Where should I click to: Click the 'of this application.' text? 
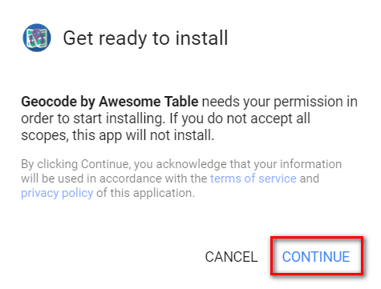click(145, 193)
